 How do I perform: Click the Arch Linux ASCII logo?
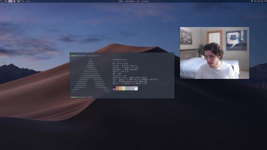click(x=91, y=76)
